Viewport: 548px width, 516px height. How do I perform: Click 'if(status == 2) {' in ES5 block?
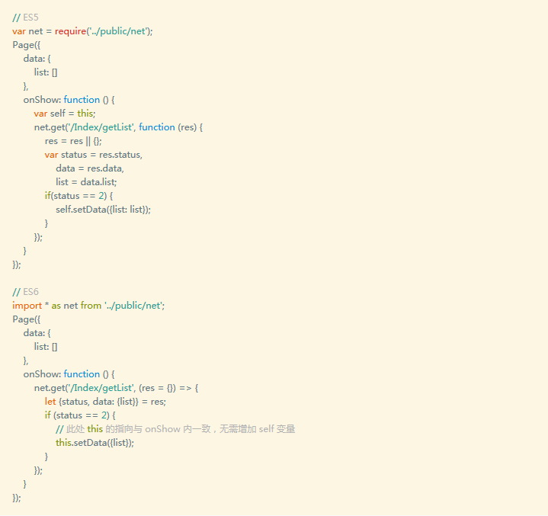click(x=79, y=196)
